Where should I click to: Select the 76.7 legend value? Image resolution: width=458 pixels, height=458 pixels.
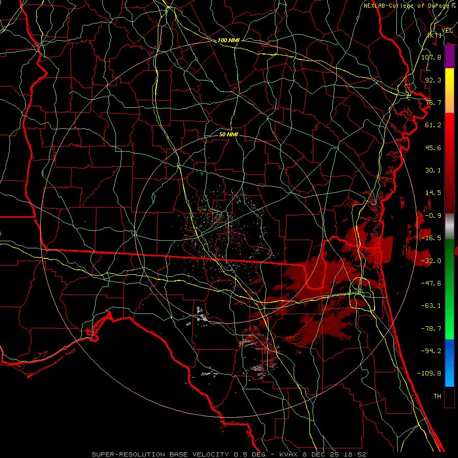coord(433,102)
